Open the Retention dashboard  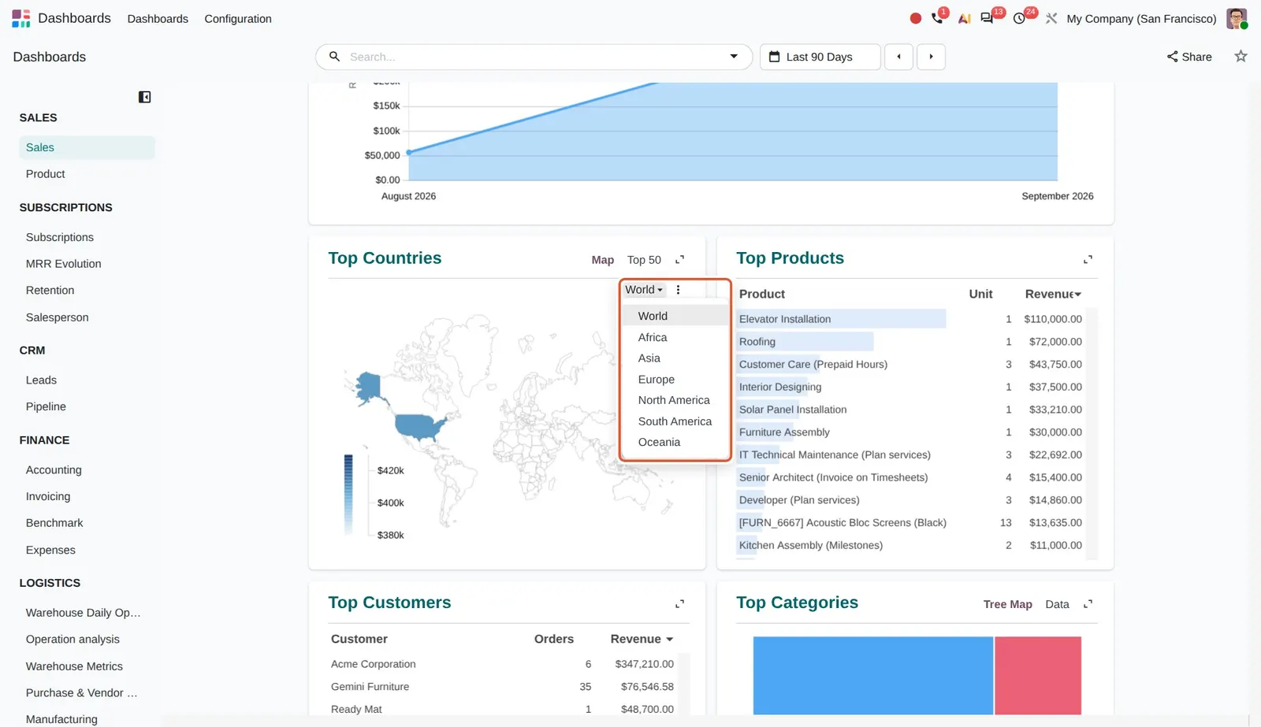[x=87, y=291]
